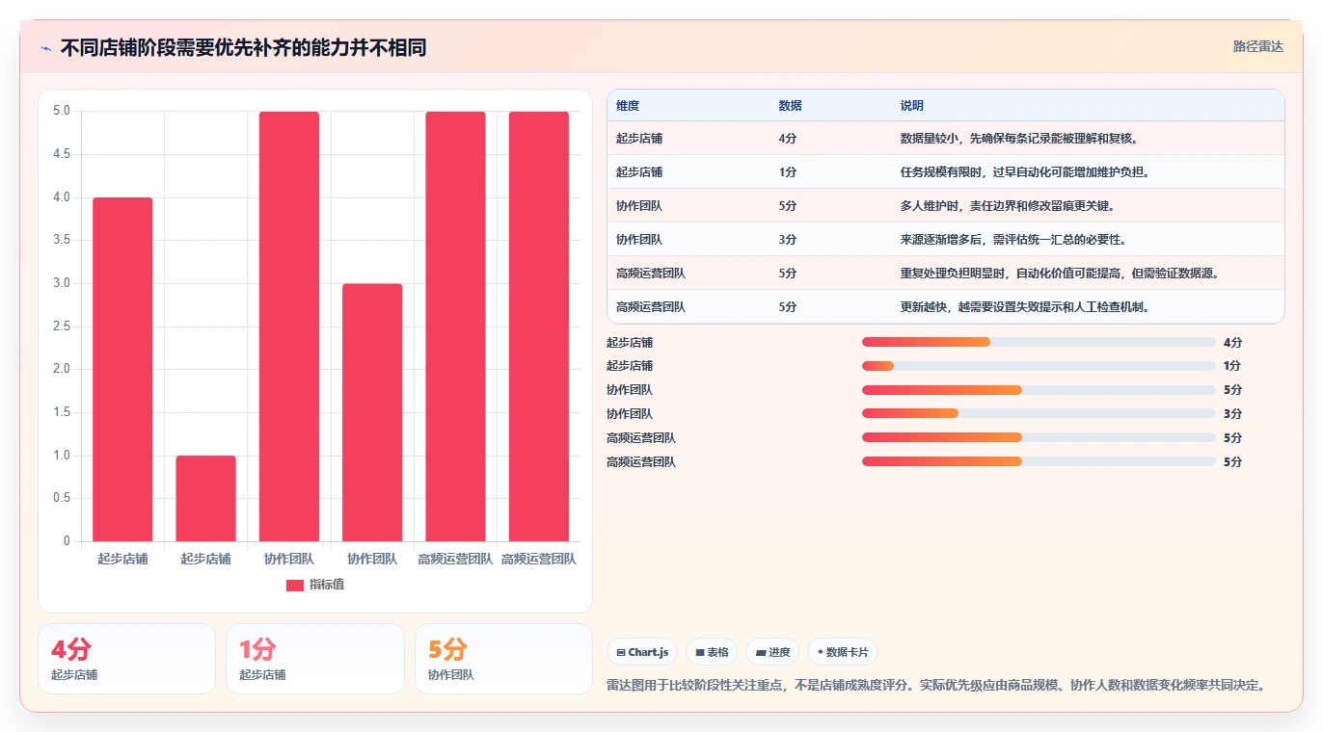Click the 协作团队 3分 progress bar
The height and width of the screenshot is (732, 1323).
click(1039, 413)
